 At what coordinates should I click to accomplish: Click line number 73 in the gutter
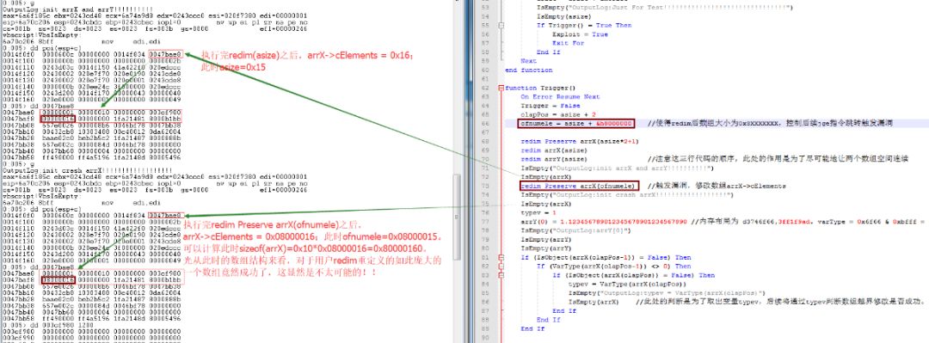tap(484, 186)
